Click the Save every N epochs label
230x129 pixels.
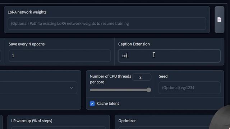coord(27,44)
